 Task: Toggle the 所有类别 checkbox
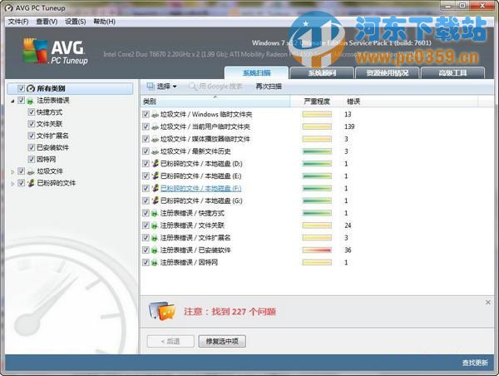[21, 88]
